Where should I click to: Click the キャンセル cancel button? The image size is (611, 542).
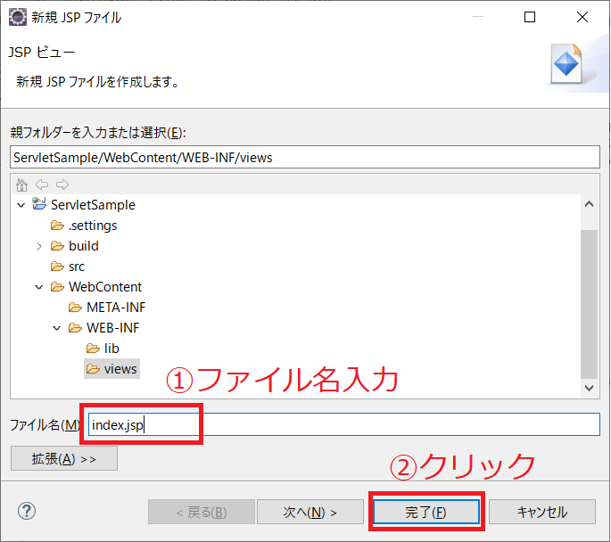(x=541, y=513)
